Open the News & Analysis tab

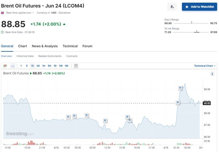[x=44, y=46]
